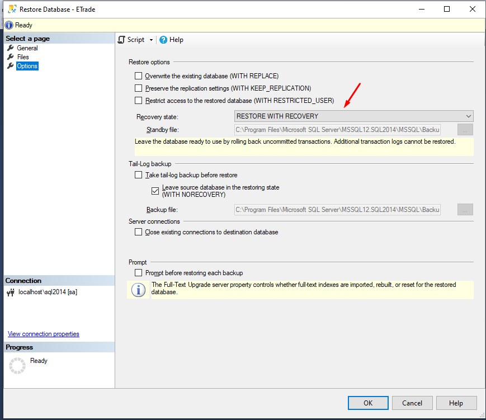Maximize the Restore Database window
The image size is (486, 420).
tap(447, 9)
